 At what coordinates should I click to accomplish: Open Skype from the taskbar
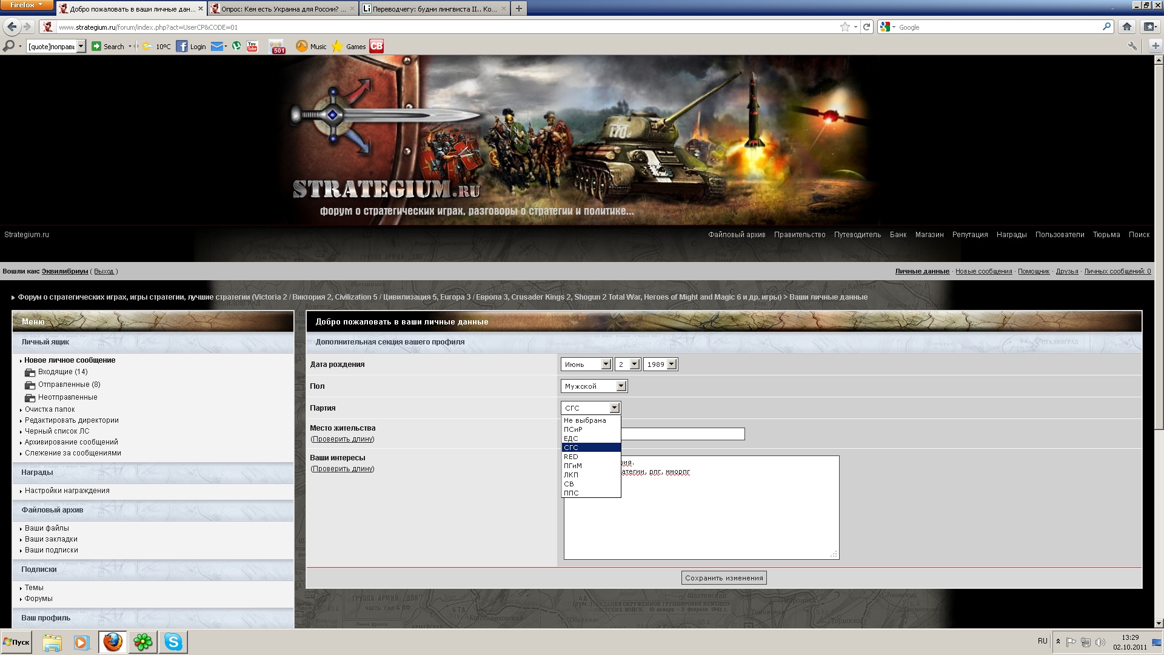pyautogui.click(x=173, y=642)
